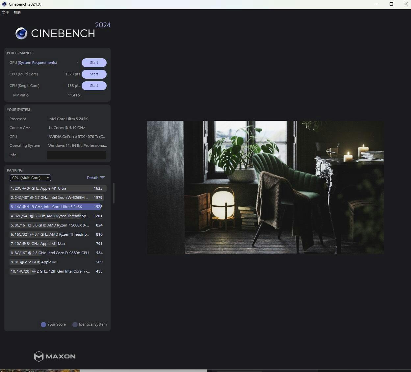Select Apple M1 Max ranking row
The height and width of the screenshot is (372, 411).
tap(58, 244)
